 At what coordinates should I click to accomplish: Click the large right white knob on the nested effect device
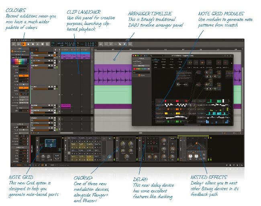pyautogui.click(x=196, y=156)
